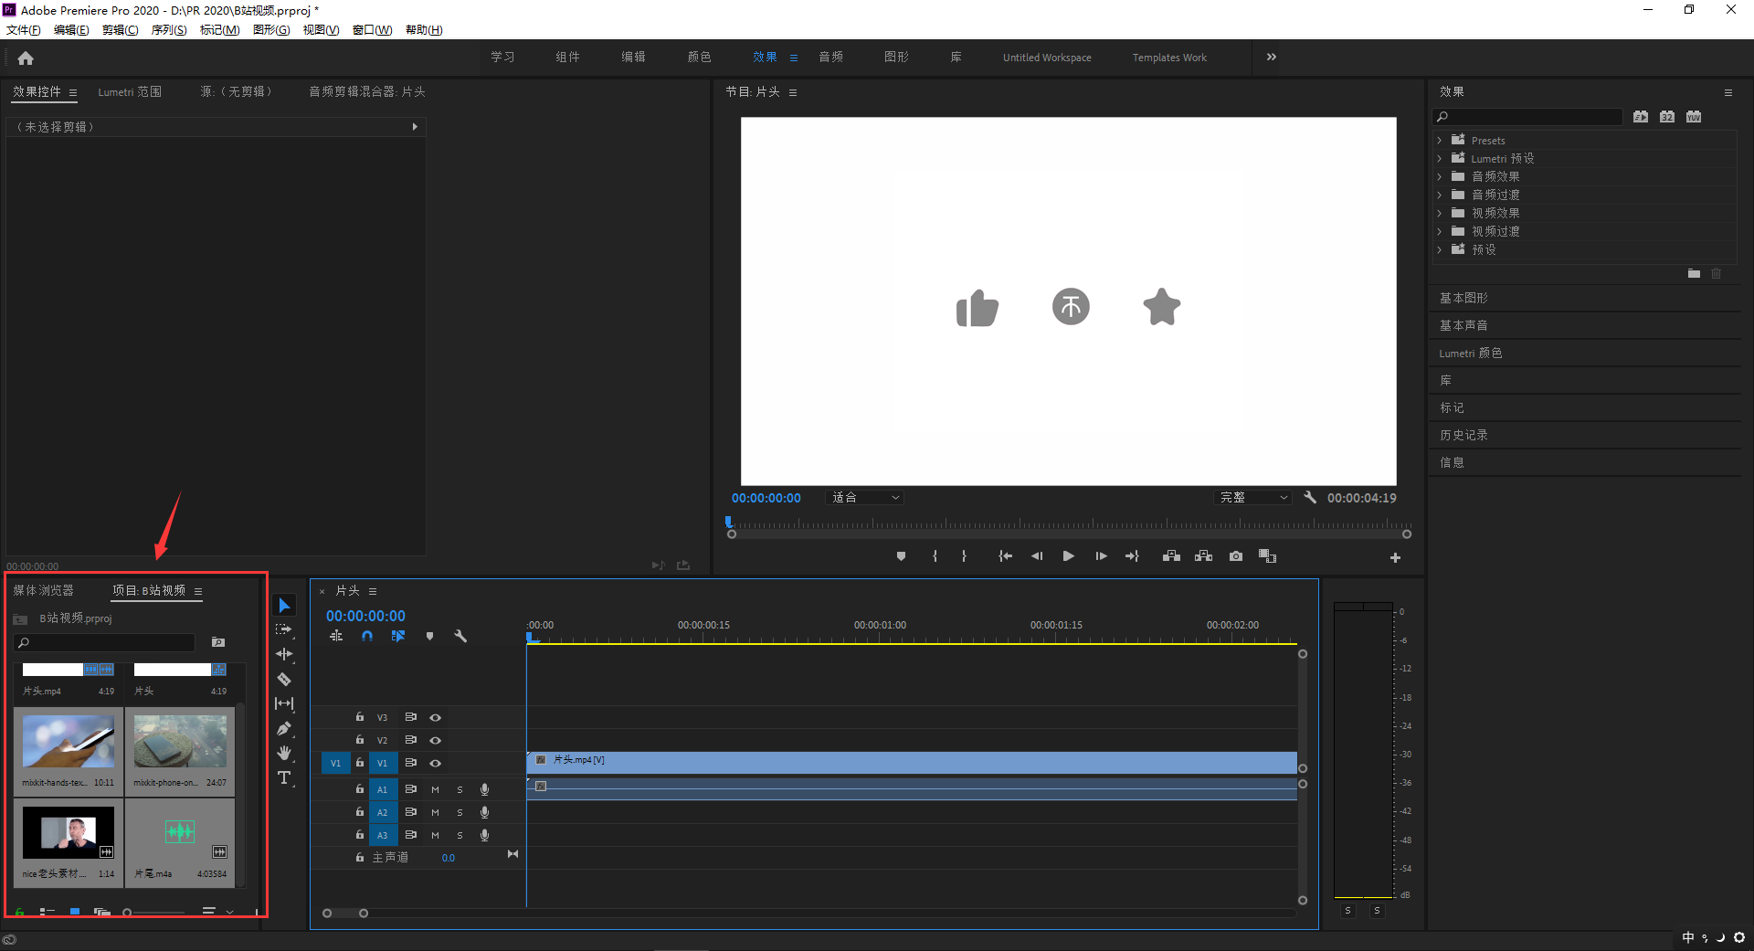Viewport: 1754px width, 951px height.
Task: Toggle V1 track output eye
Action: pos(435,763)
